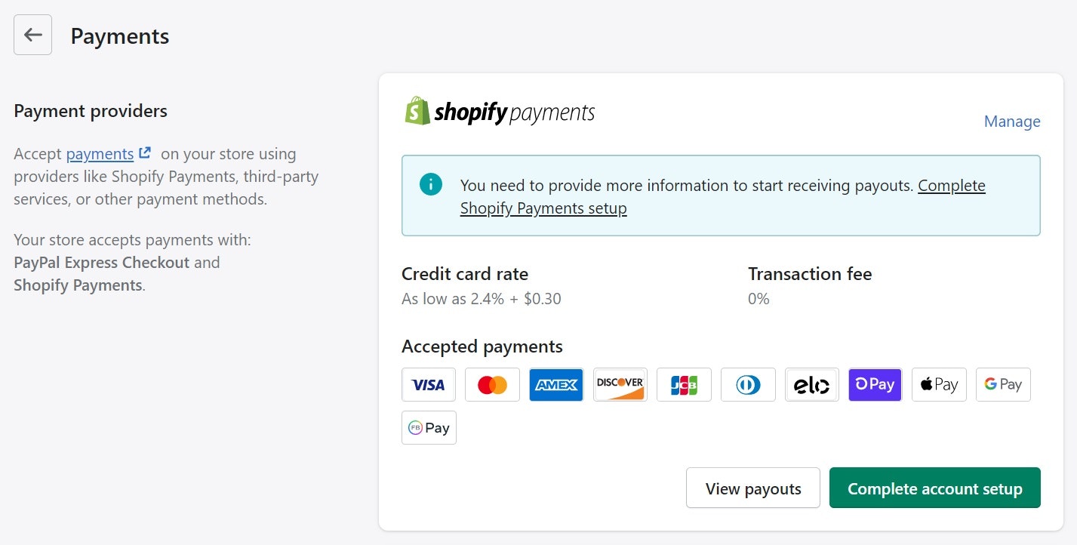Click the info icon in banner
Screen dimensions: 1077x545
coord(431,184)
